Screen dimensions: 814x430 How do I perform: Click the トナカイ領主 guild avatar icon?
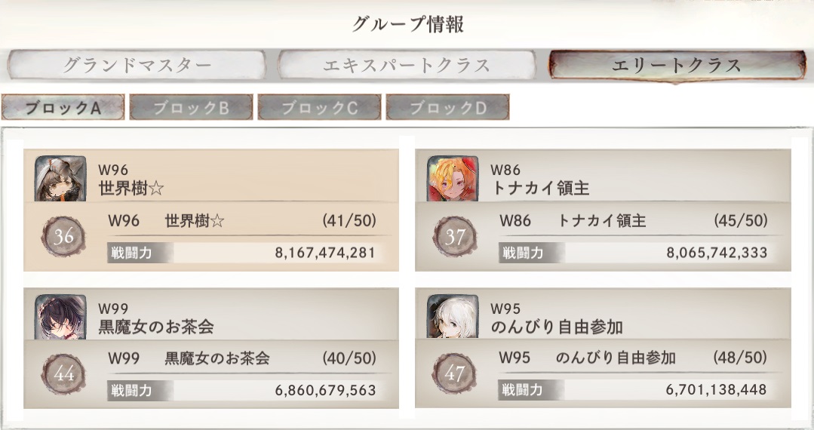click(453, 179)
